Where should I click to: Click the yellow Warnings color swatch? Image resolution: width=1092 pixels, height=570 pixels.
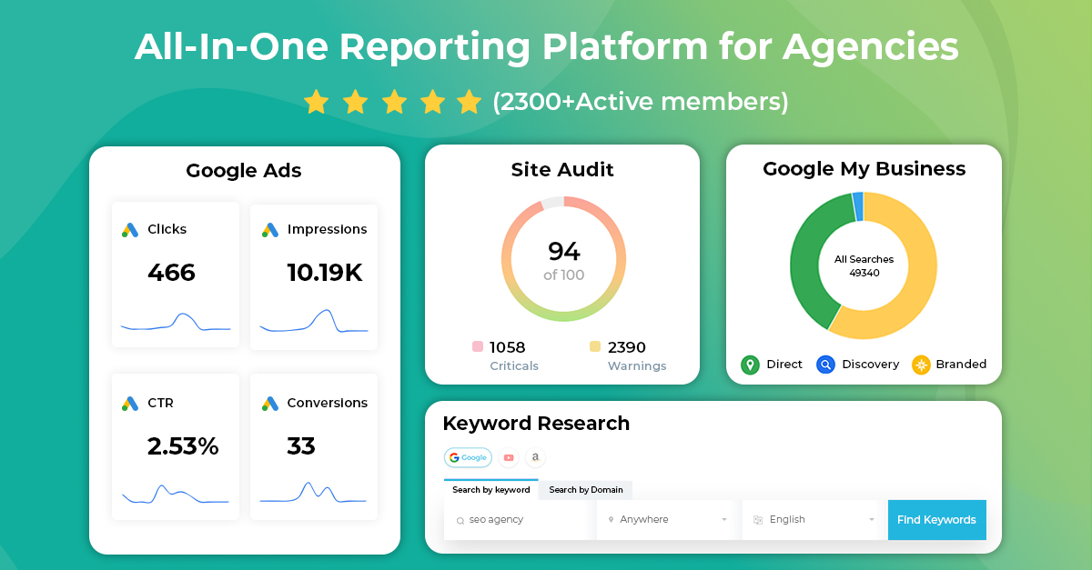pos(594,347)
